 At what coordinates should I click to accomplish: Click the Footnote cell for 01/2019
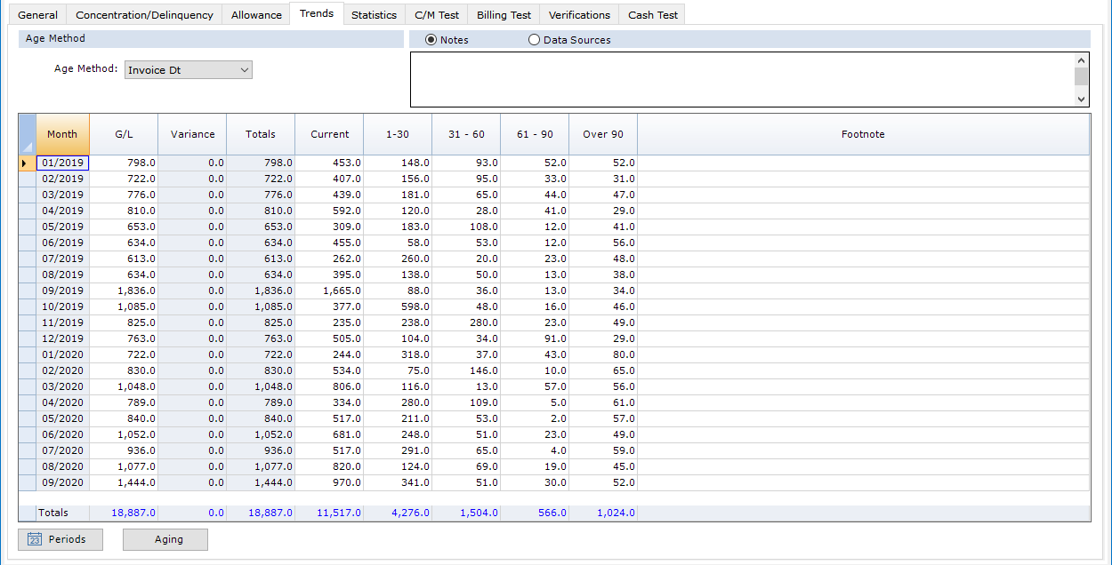862,163
